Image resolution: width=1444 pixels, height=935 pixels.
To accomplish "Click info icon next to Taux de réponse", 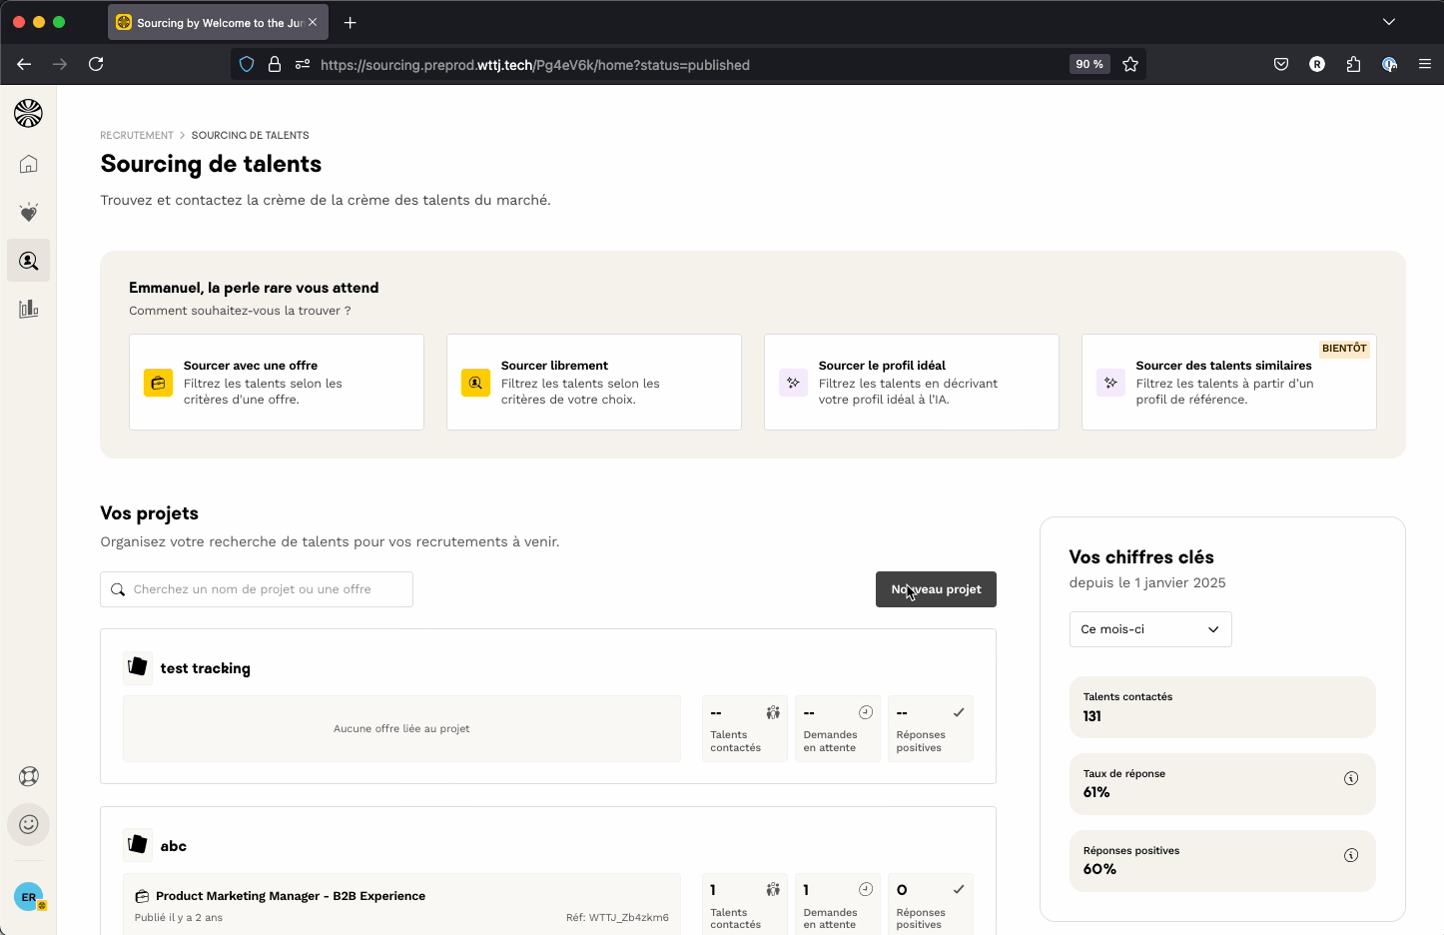I will tap(1350, 778).
